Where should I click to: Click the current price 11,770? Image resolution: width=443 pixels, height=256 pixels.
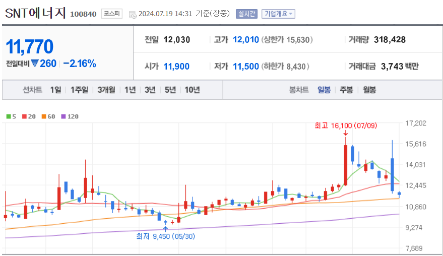coord(29,47)
